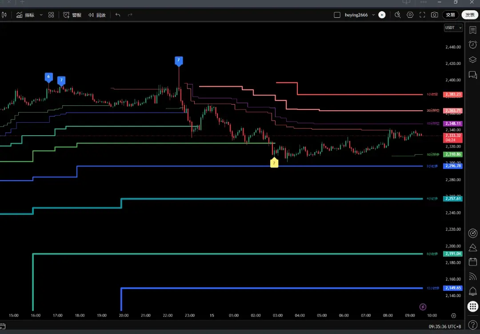Click the title bar monitor icon

[x=406, y=2]
